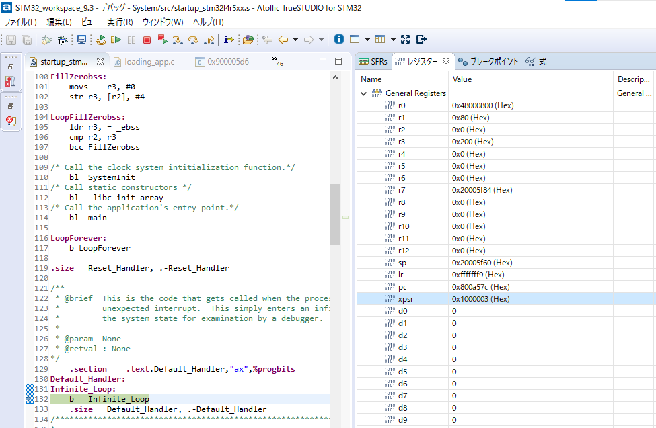Click the scroll-up arrow of editor scrollbar
Screen dimensions: 656x428
click(335, 77)
